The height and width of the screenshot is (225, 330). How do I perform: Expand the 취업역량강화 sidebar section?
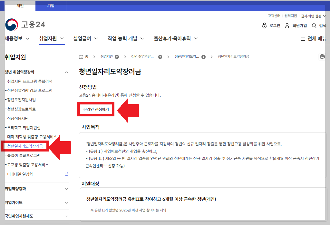click(x=66, y=189)
